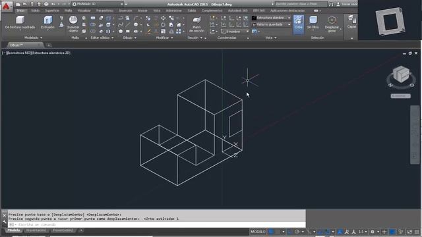The width and height of the screenshot is (422, 237).
Task: Switch to the Paramétrico ribbon tab
Action: [105, 11]
